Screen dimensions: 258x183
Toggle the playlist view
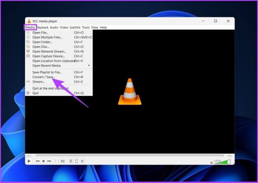click(x=71, y=161)
